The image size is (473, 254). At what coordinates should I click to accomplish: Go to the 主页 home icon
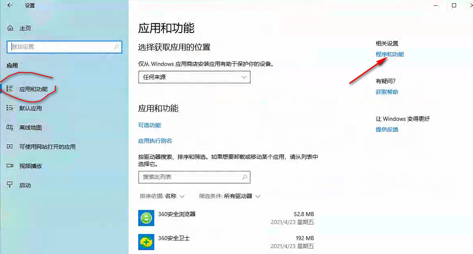10,28
